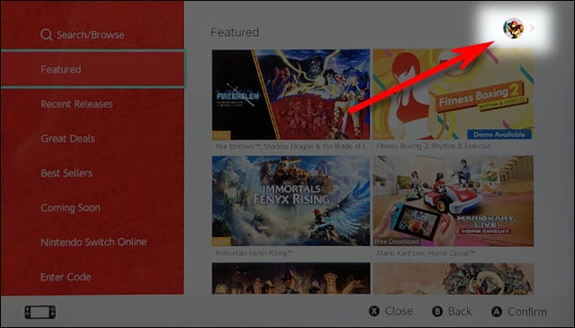Click the Fire Emblem Shadow Dragon title text
575x328 pixels.
pos(290,146)
